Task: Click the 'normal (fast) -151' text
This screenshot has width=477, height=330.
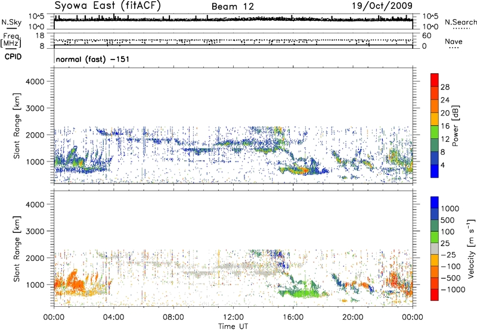Action: point(92,59)
